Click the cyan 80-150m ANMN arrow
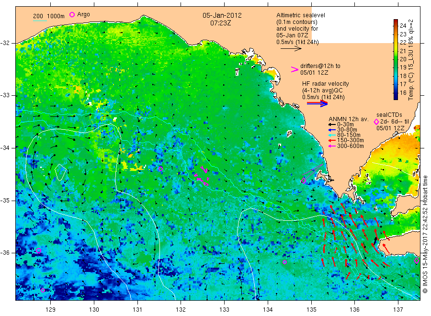 [x=332, y=135]
